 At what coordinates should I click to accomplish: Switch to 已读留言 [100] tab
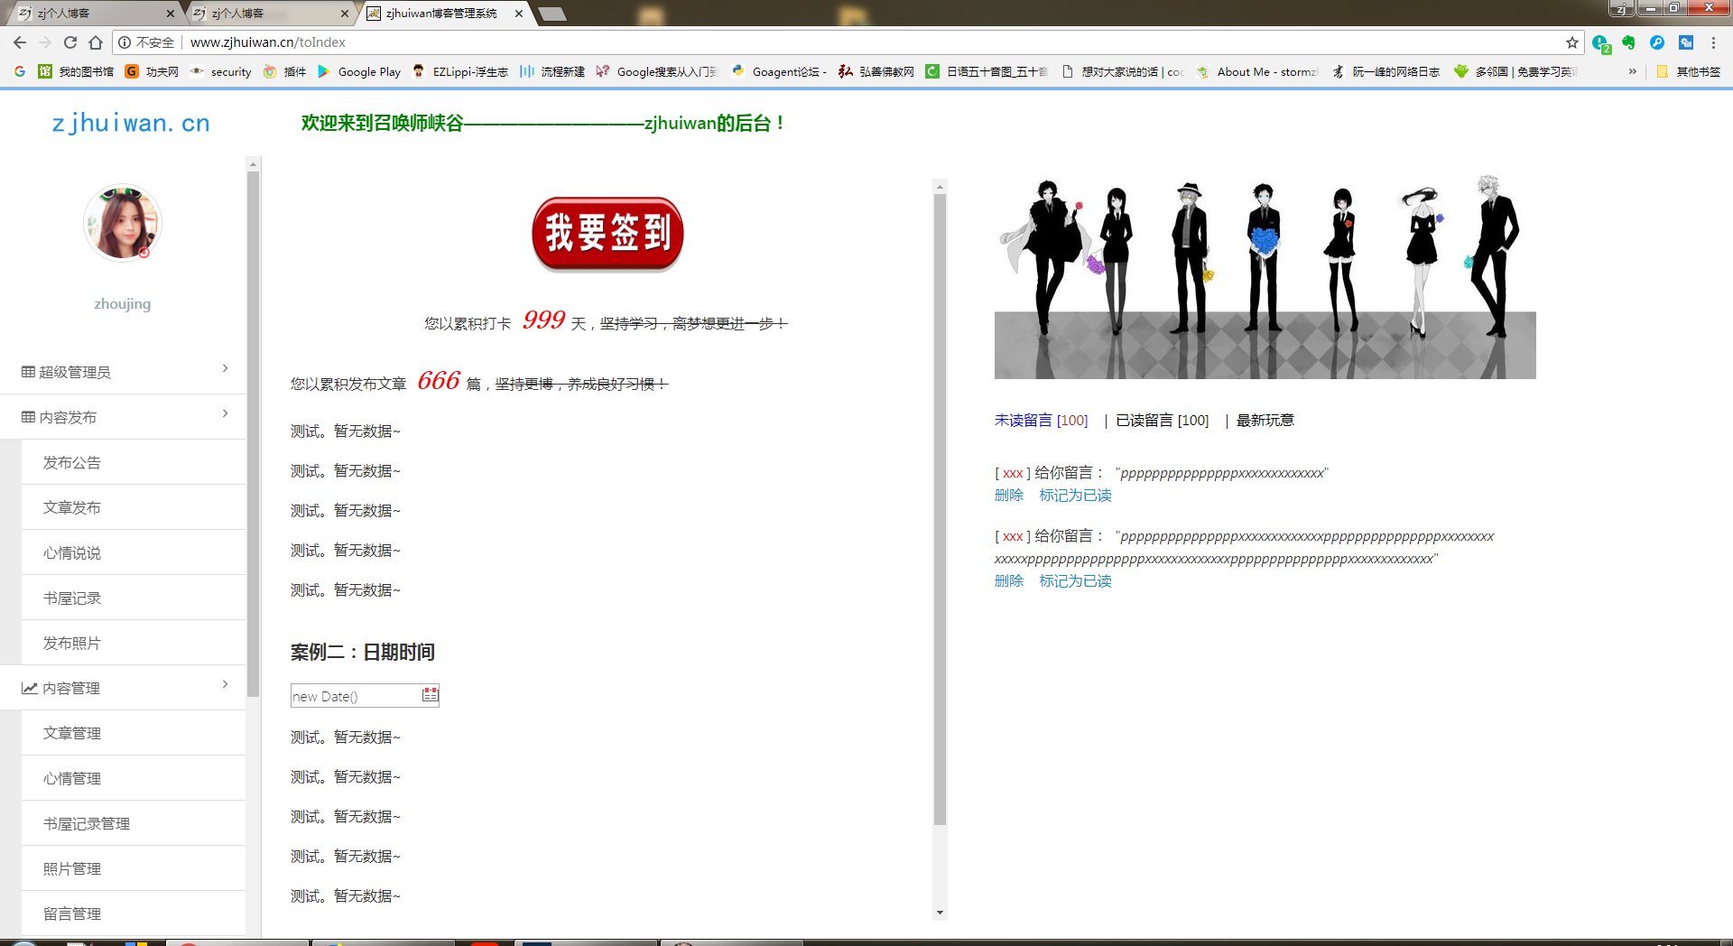(x=1162, y=420)
